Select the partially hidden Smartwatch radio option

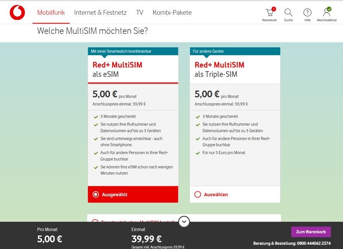coord(95,221)
